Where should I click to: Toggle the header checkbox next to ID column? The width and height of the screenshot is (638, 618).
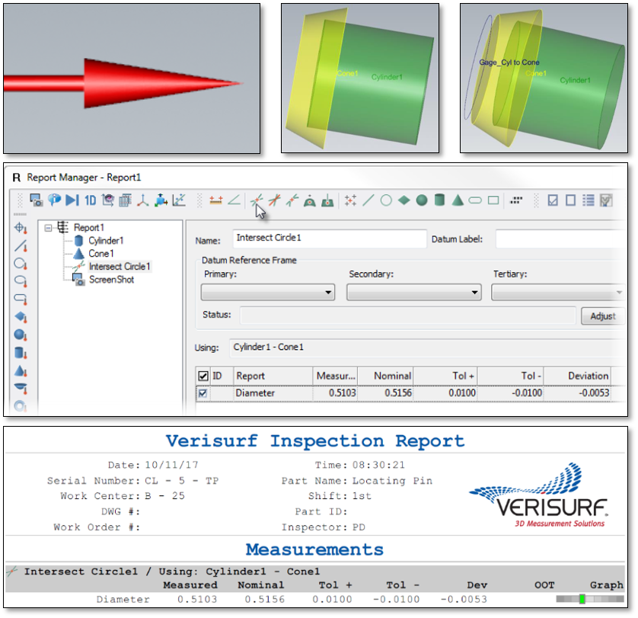(x=203, y=376)
